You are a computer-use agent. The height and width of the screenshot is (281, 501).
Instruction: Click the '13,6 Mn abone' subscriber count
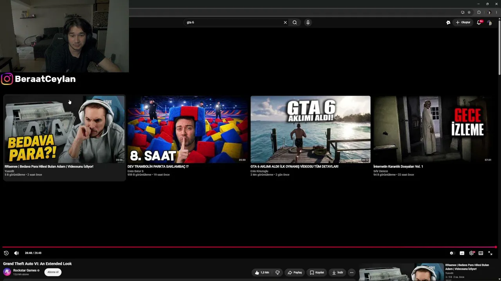pos(21,274)
